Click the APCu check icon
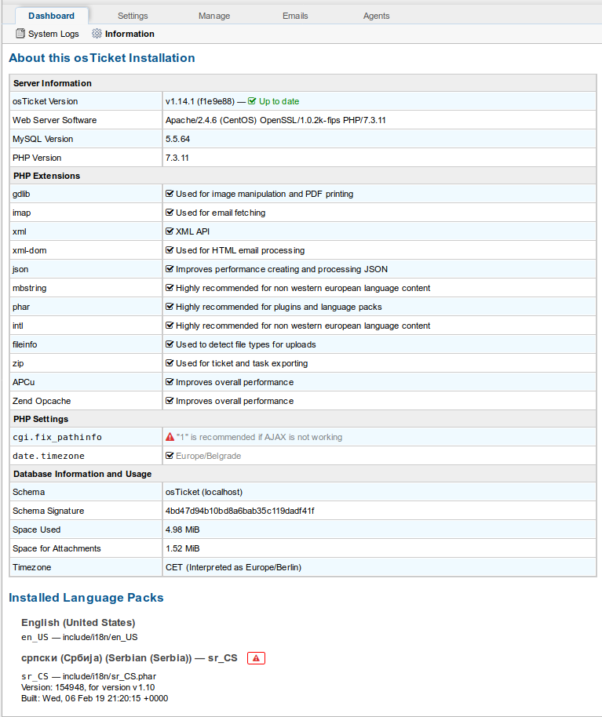 [170, 382]
